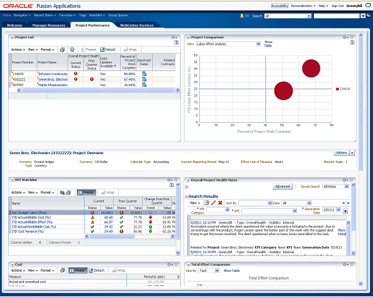Image resolution: width=373 pixels, height=298 pixels.
Task: Collapse the Project List panel
Action: pyautogui.click(x=12, y=37)
